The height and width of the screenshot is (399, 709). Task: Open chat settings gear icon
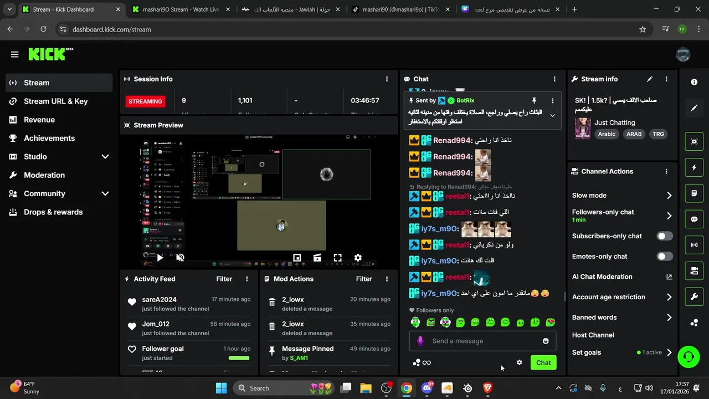tap(519, 362)
